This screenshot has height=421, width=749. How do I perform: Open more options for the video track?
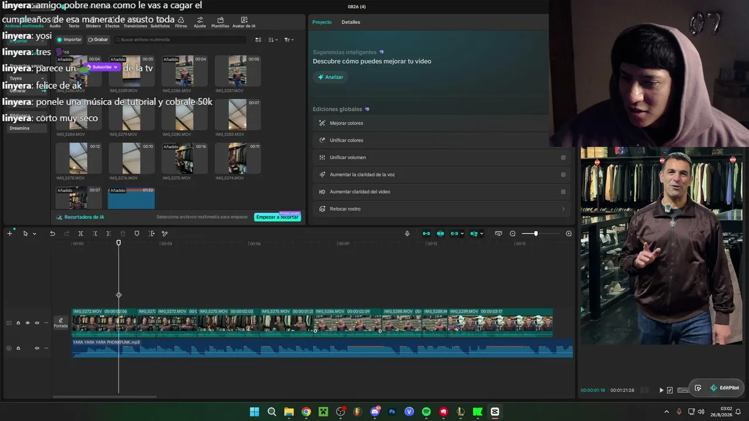click(x=46, y=323)
